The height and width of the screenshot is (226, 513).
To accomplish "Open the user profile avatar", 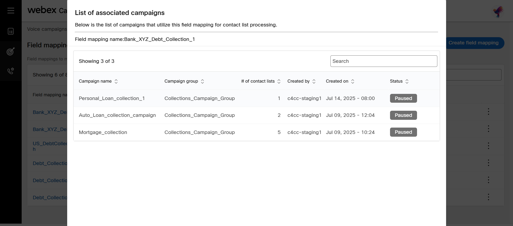I will pos(498,12).
